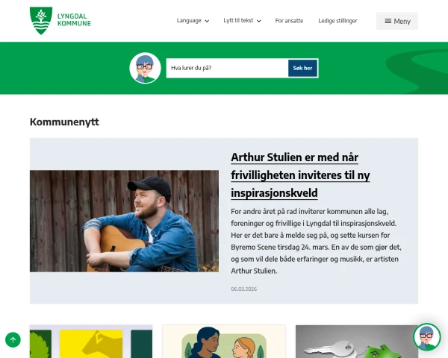
Task: Open the two women illustration news card
Action: coord(224,342)
